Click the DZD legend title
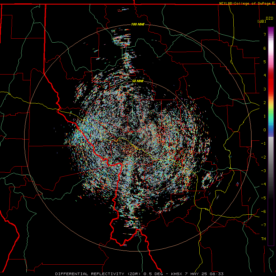The height and width of the screenshot is (276, 276). [270, 18]
